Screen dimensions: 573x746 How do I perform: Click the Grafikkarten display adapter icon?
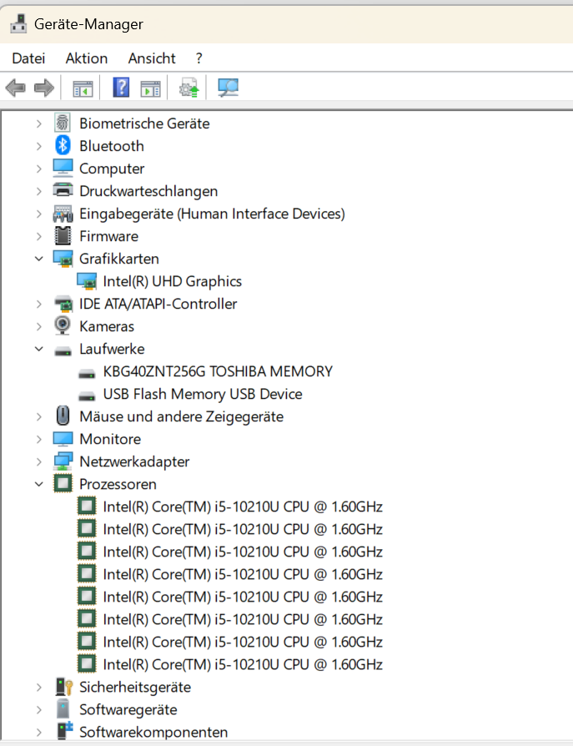pyautogui.click(x=63, y=259)
